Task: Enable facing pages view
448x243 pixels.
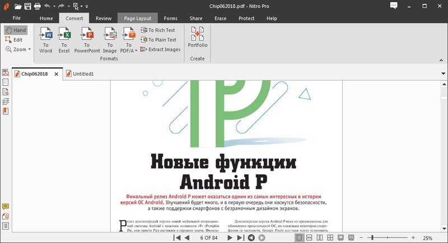Action: click(320, 237)
